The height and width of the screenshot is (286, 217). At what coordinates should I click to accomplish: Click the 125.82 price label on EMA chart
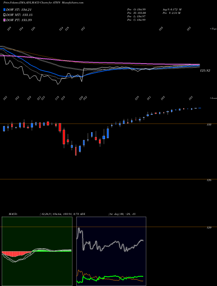coord(205,71)
